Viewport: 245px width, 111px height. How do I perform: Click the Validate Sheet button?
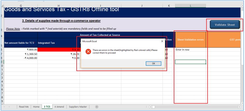pos(225,24)
